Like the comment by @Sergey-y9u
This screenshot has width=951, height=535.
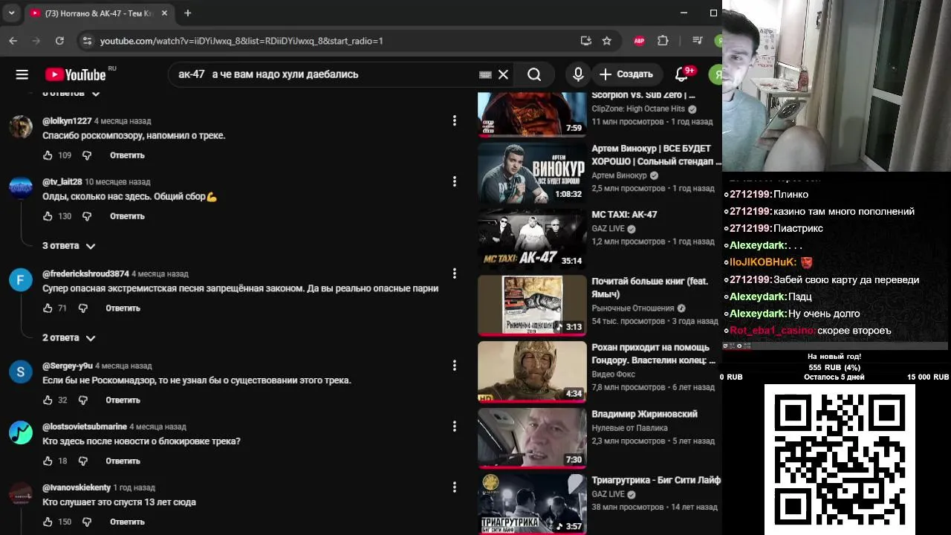[x=48, y=400]
